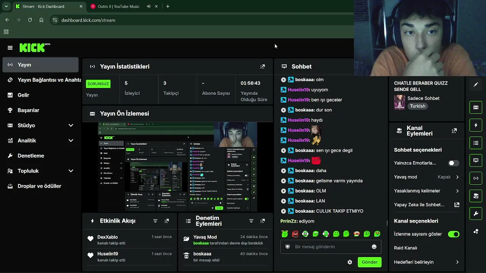
Task: Pop out the Yayın İstatistikleri panel
Action: (x=262, y=66)
